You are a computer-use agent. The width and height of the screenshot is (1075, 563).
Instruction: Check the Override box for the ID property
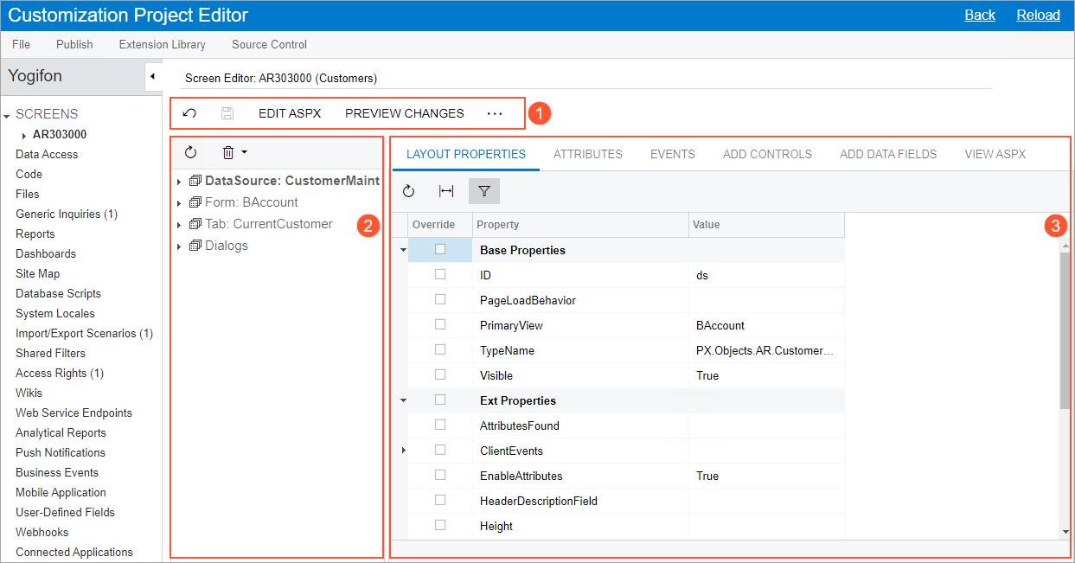[x=440, y=274]
